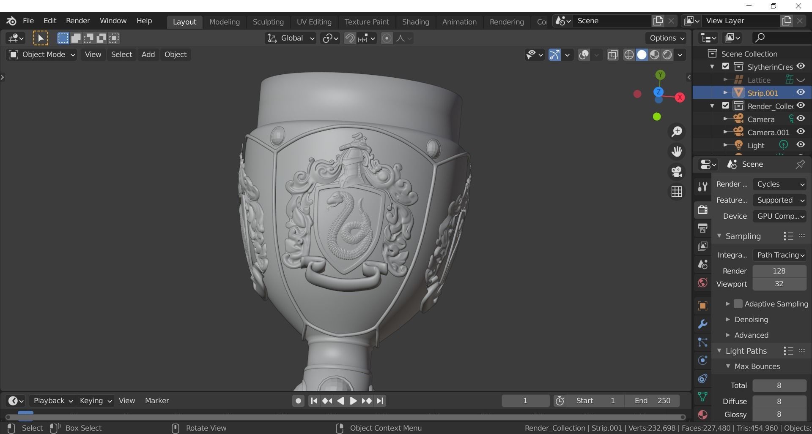Open Material properties tab
Viewport: 812px width, 434px height.
pyautogui.click(x=703, y=415)
